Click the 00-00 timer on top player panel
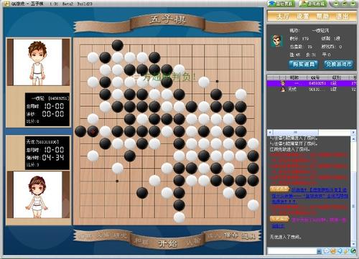359x259 pixels. (53, 114)
